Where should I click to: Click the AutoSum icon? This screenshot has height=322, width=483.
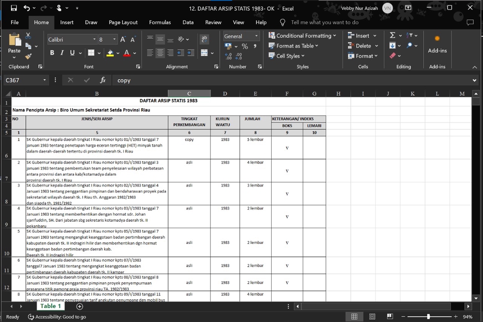tap(392, 35)
